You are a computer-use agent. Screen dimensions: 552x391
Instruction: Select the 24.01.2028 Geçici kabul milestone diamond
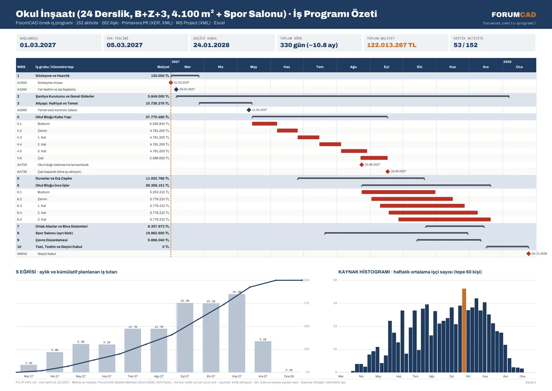(529, 254)
